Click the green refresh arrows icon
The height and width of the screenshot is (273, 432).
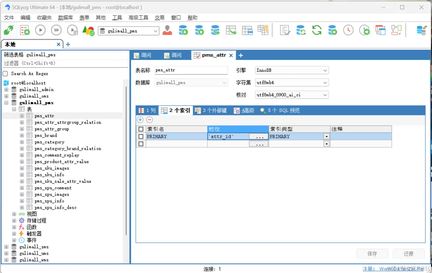click(317, 30)
